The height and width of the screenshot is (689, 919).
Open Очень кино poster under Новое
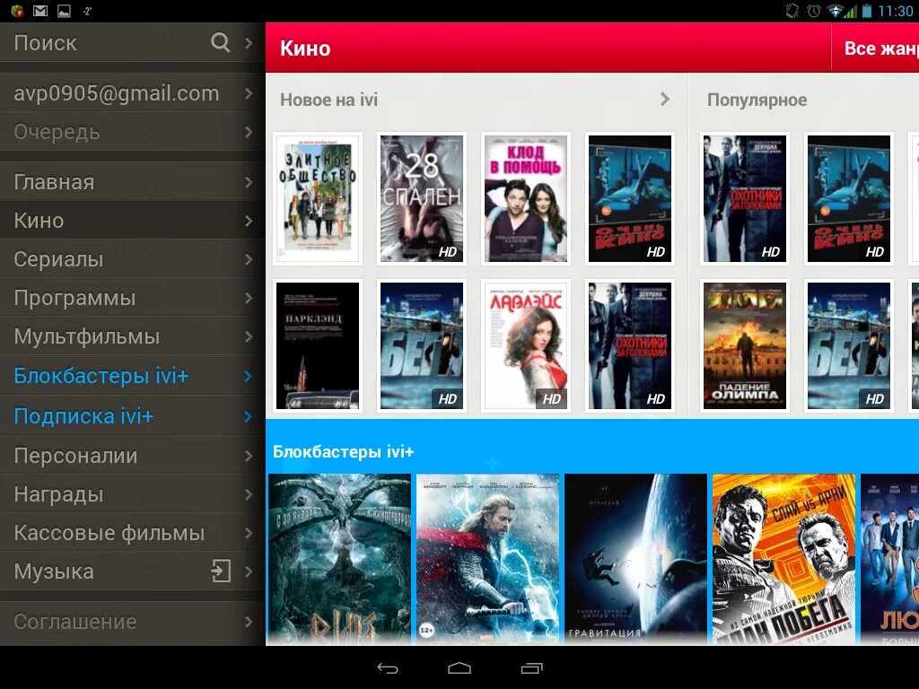[x=630, y=198]
